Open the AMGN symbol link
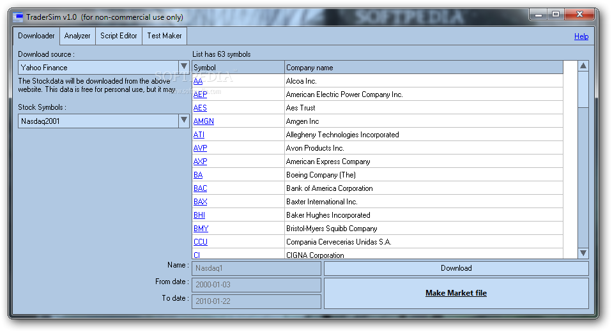Viewport: 612px width, 332px height. click(204, 121)
